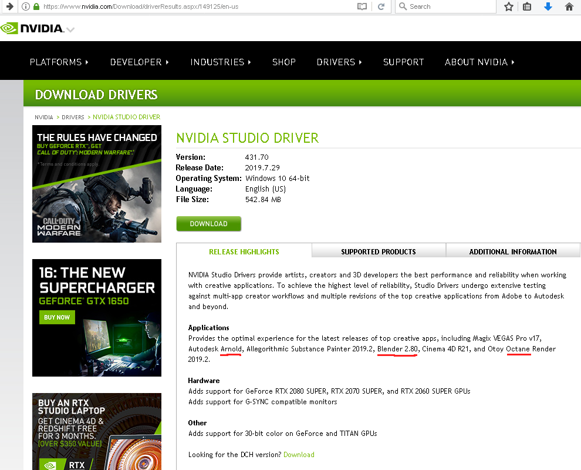
Task: Click BUY NOW in GTX 1650 ad
Action: tap(57, 317)
